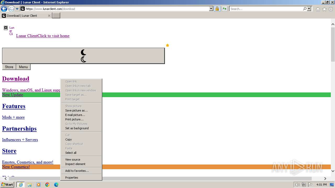
Task: Click the broken Lunar Client image icon
Action: click(6, 28)
